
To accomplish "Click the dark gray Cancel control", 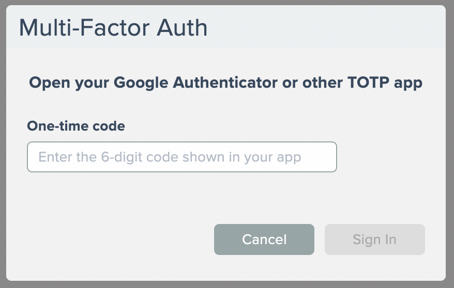I will (x=264, y=239).
